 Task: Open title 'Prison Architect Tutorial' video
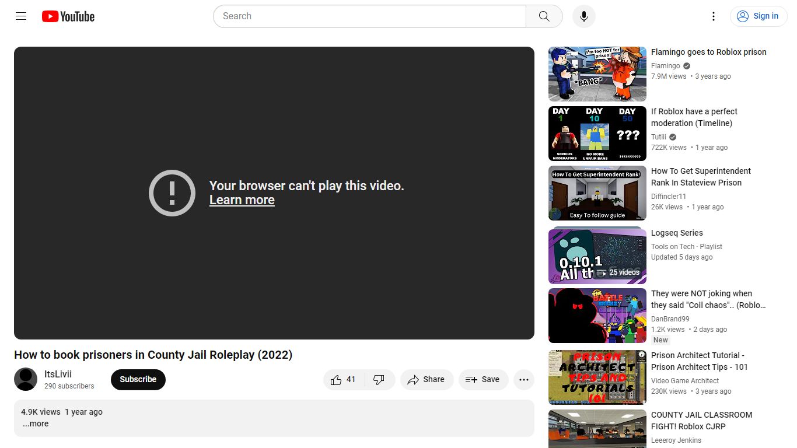click(699, 361)
